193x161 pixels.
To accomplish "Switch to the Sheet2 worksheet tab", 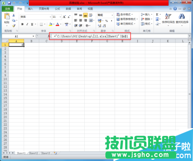I will pos(34,153).
